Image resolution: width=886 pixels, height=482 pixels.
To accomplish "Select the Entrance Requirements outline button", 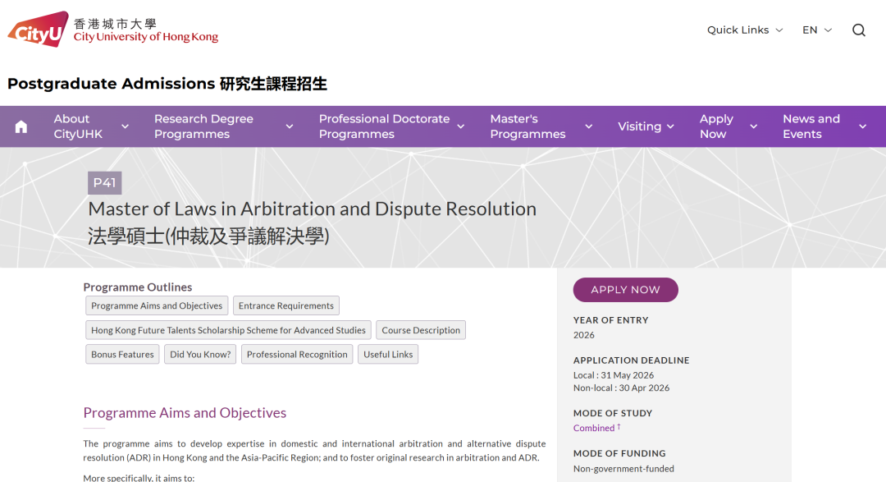I will point(285,305).
